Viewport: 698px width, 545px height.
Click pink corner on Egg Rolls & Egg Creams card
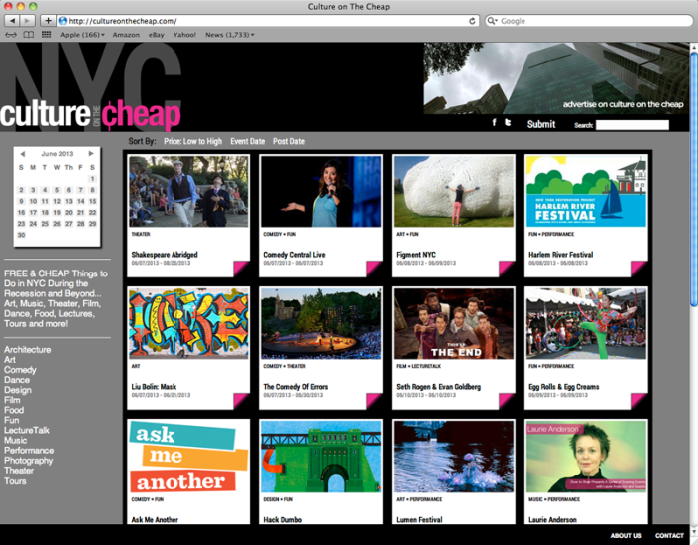(x=639, y=401)
